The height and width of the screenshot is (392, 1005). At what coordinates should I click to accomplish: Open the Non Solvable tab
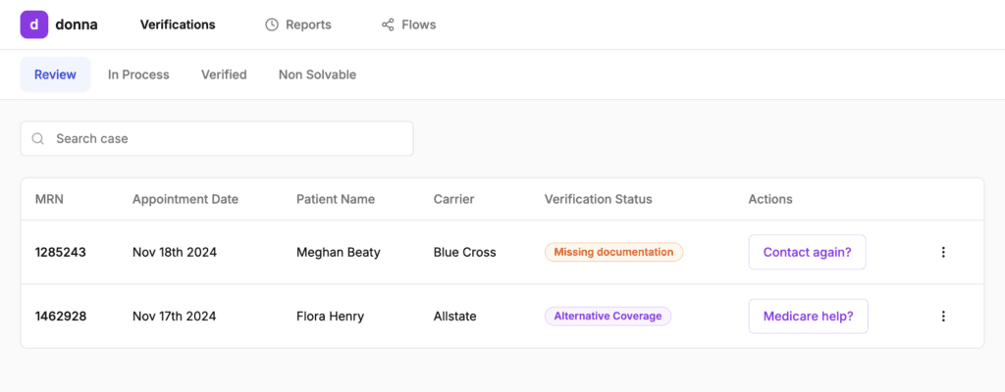coord(317,74)
